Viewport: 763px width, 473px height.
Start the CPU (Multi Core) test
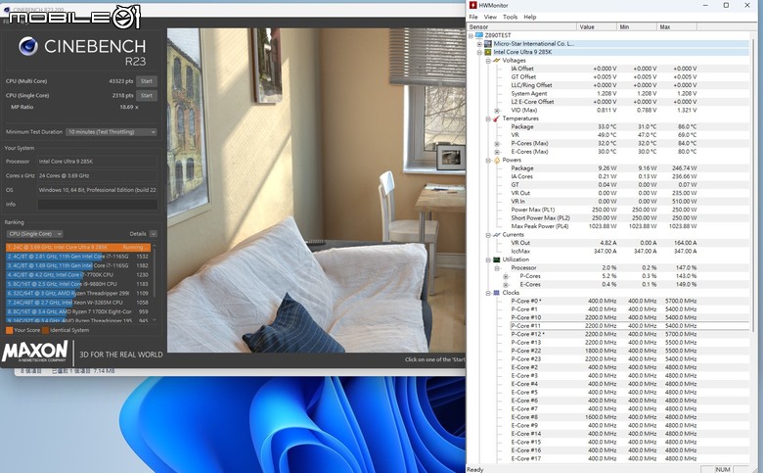pyautogui.click(x=147, y=81)
